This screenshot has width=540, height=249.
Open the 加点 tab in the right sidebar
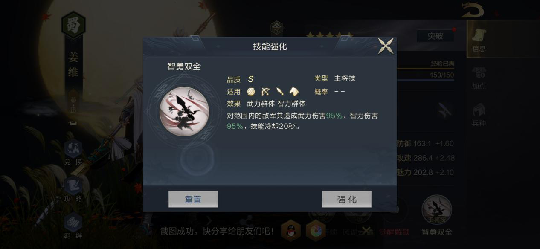pos(479,78)
